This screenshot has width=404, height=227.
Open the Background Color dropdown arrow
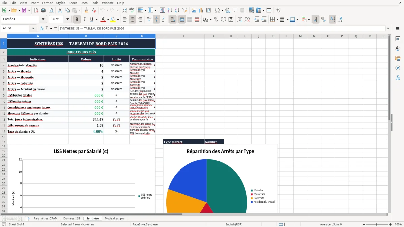tap(118, 20)
